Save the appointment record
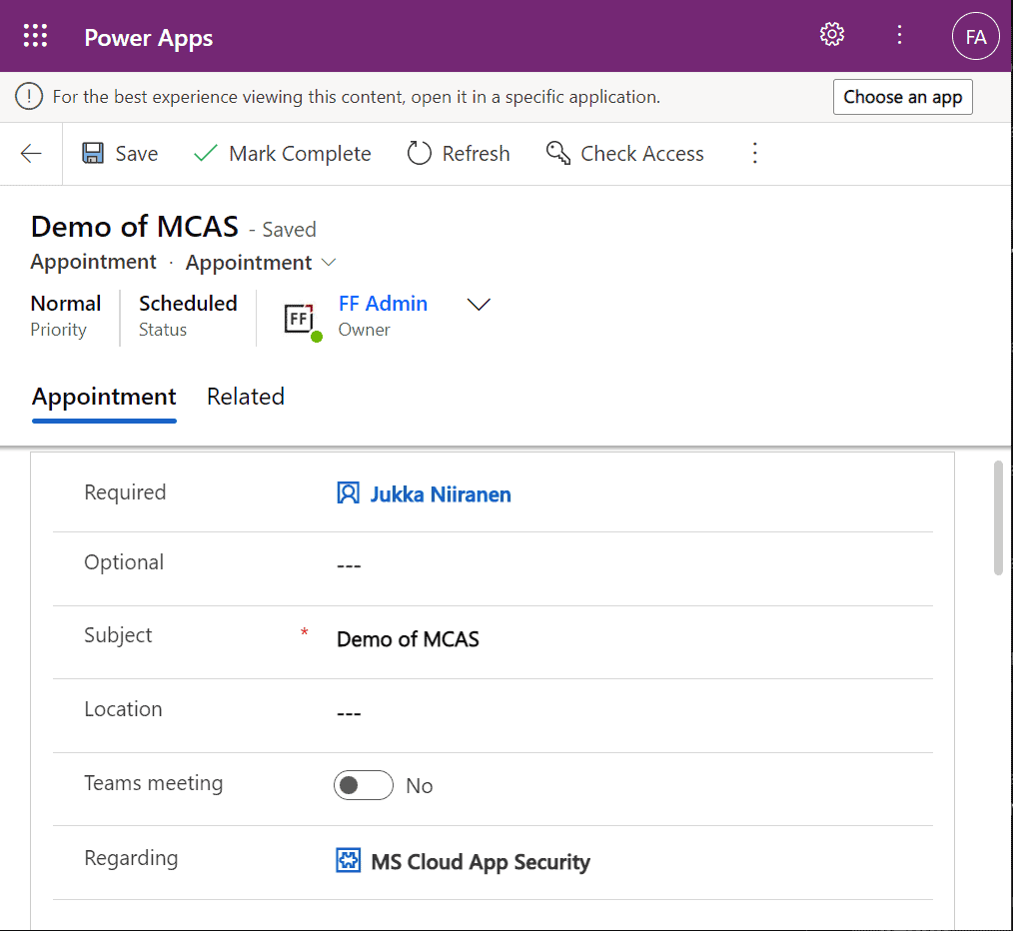This screenshot has height=931, width=1013. pyautogui.click(x=120, y=154)
